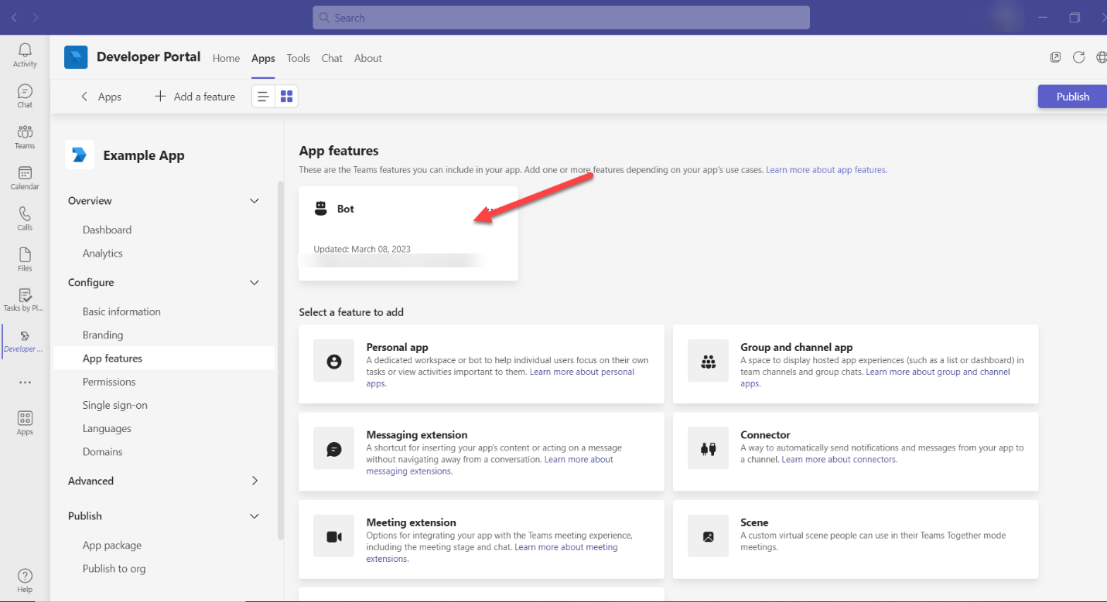
Task: Open Single sign-on page
Action: (115, 405)
